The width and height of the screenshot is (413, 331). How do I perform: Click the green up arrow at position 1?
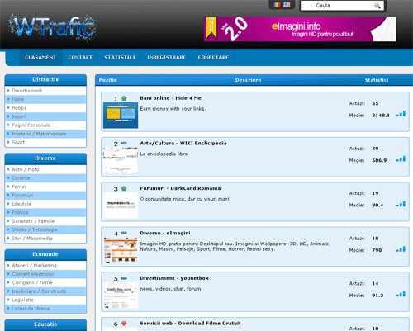tap(124, 98)
